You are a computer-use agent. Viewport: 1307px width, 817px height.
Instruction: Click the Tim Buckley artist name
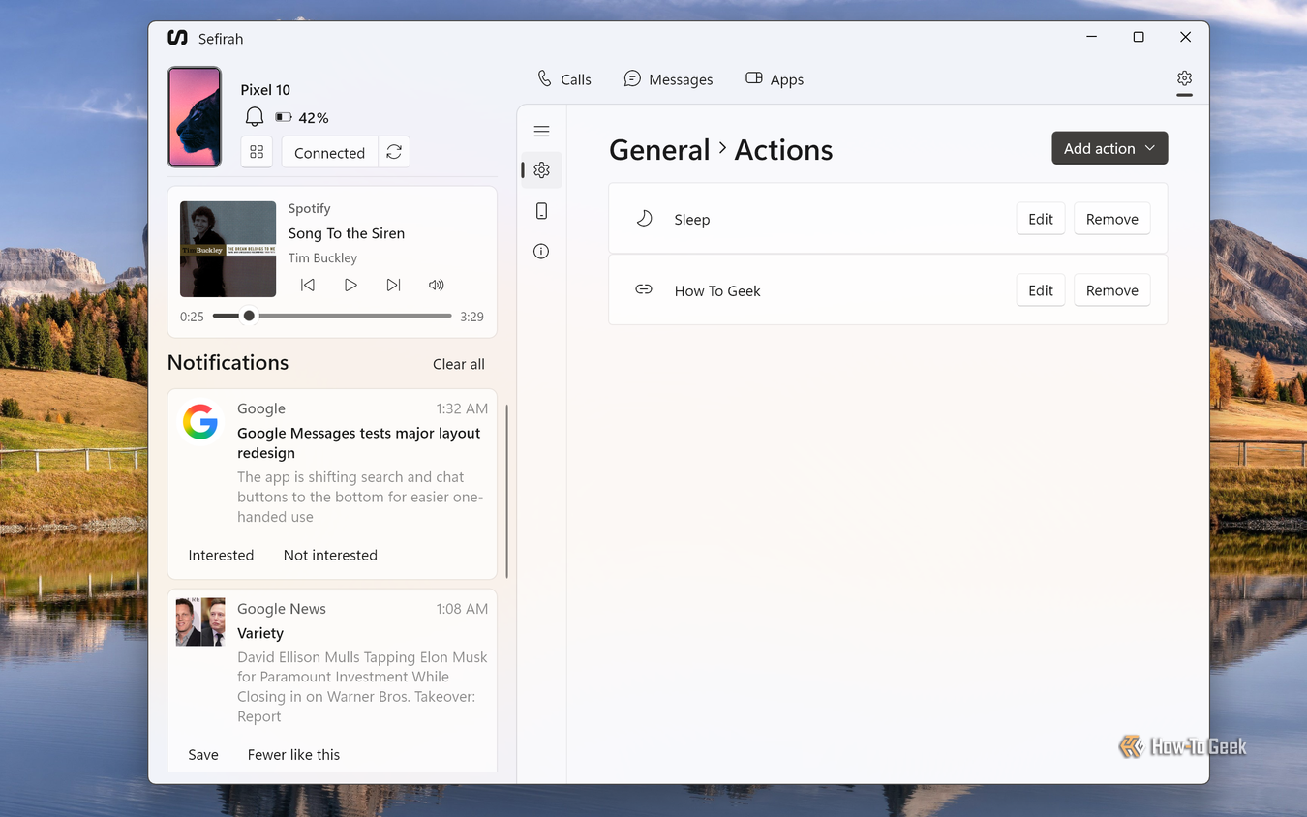[322, 257]
